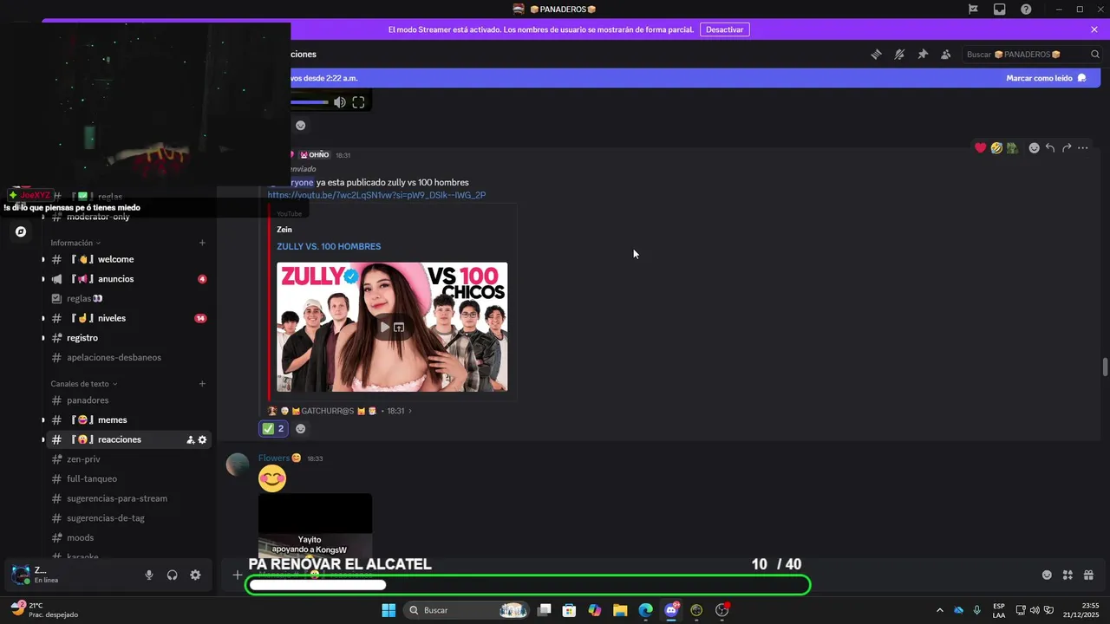Open the moods channel
This screenshot has height=624, width=1110.
tap(128, 538)
